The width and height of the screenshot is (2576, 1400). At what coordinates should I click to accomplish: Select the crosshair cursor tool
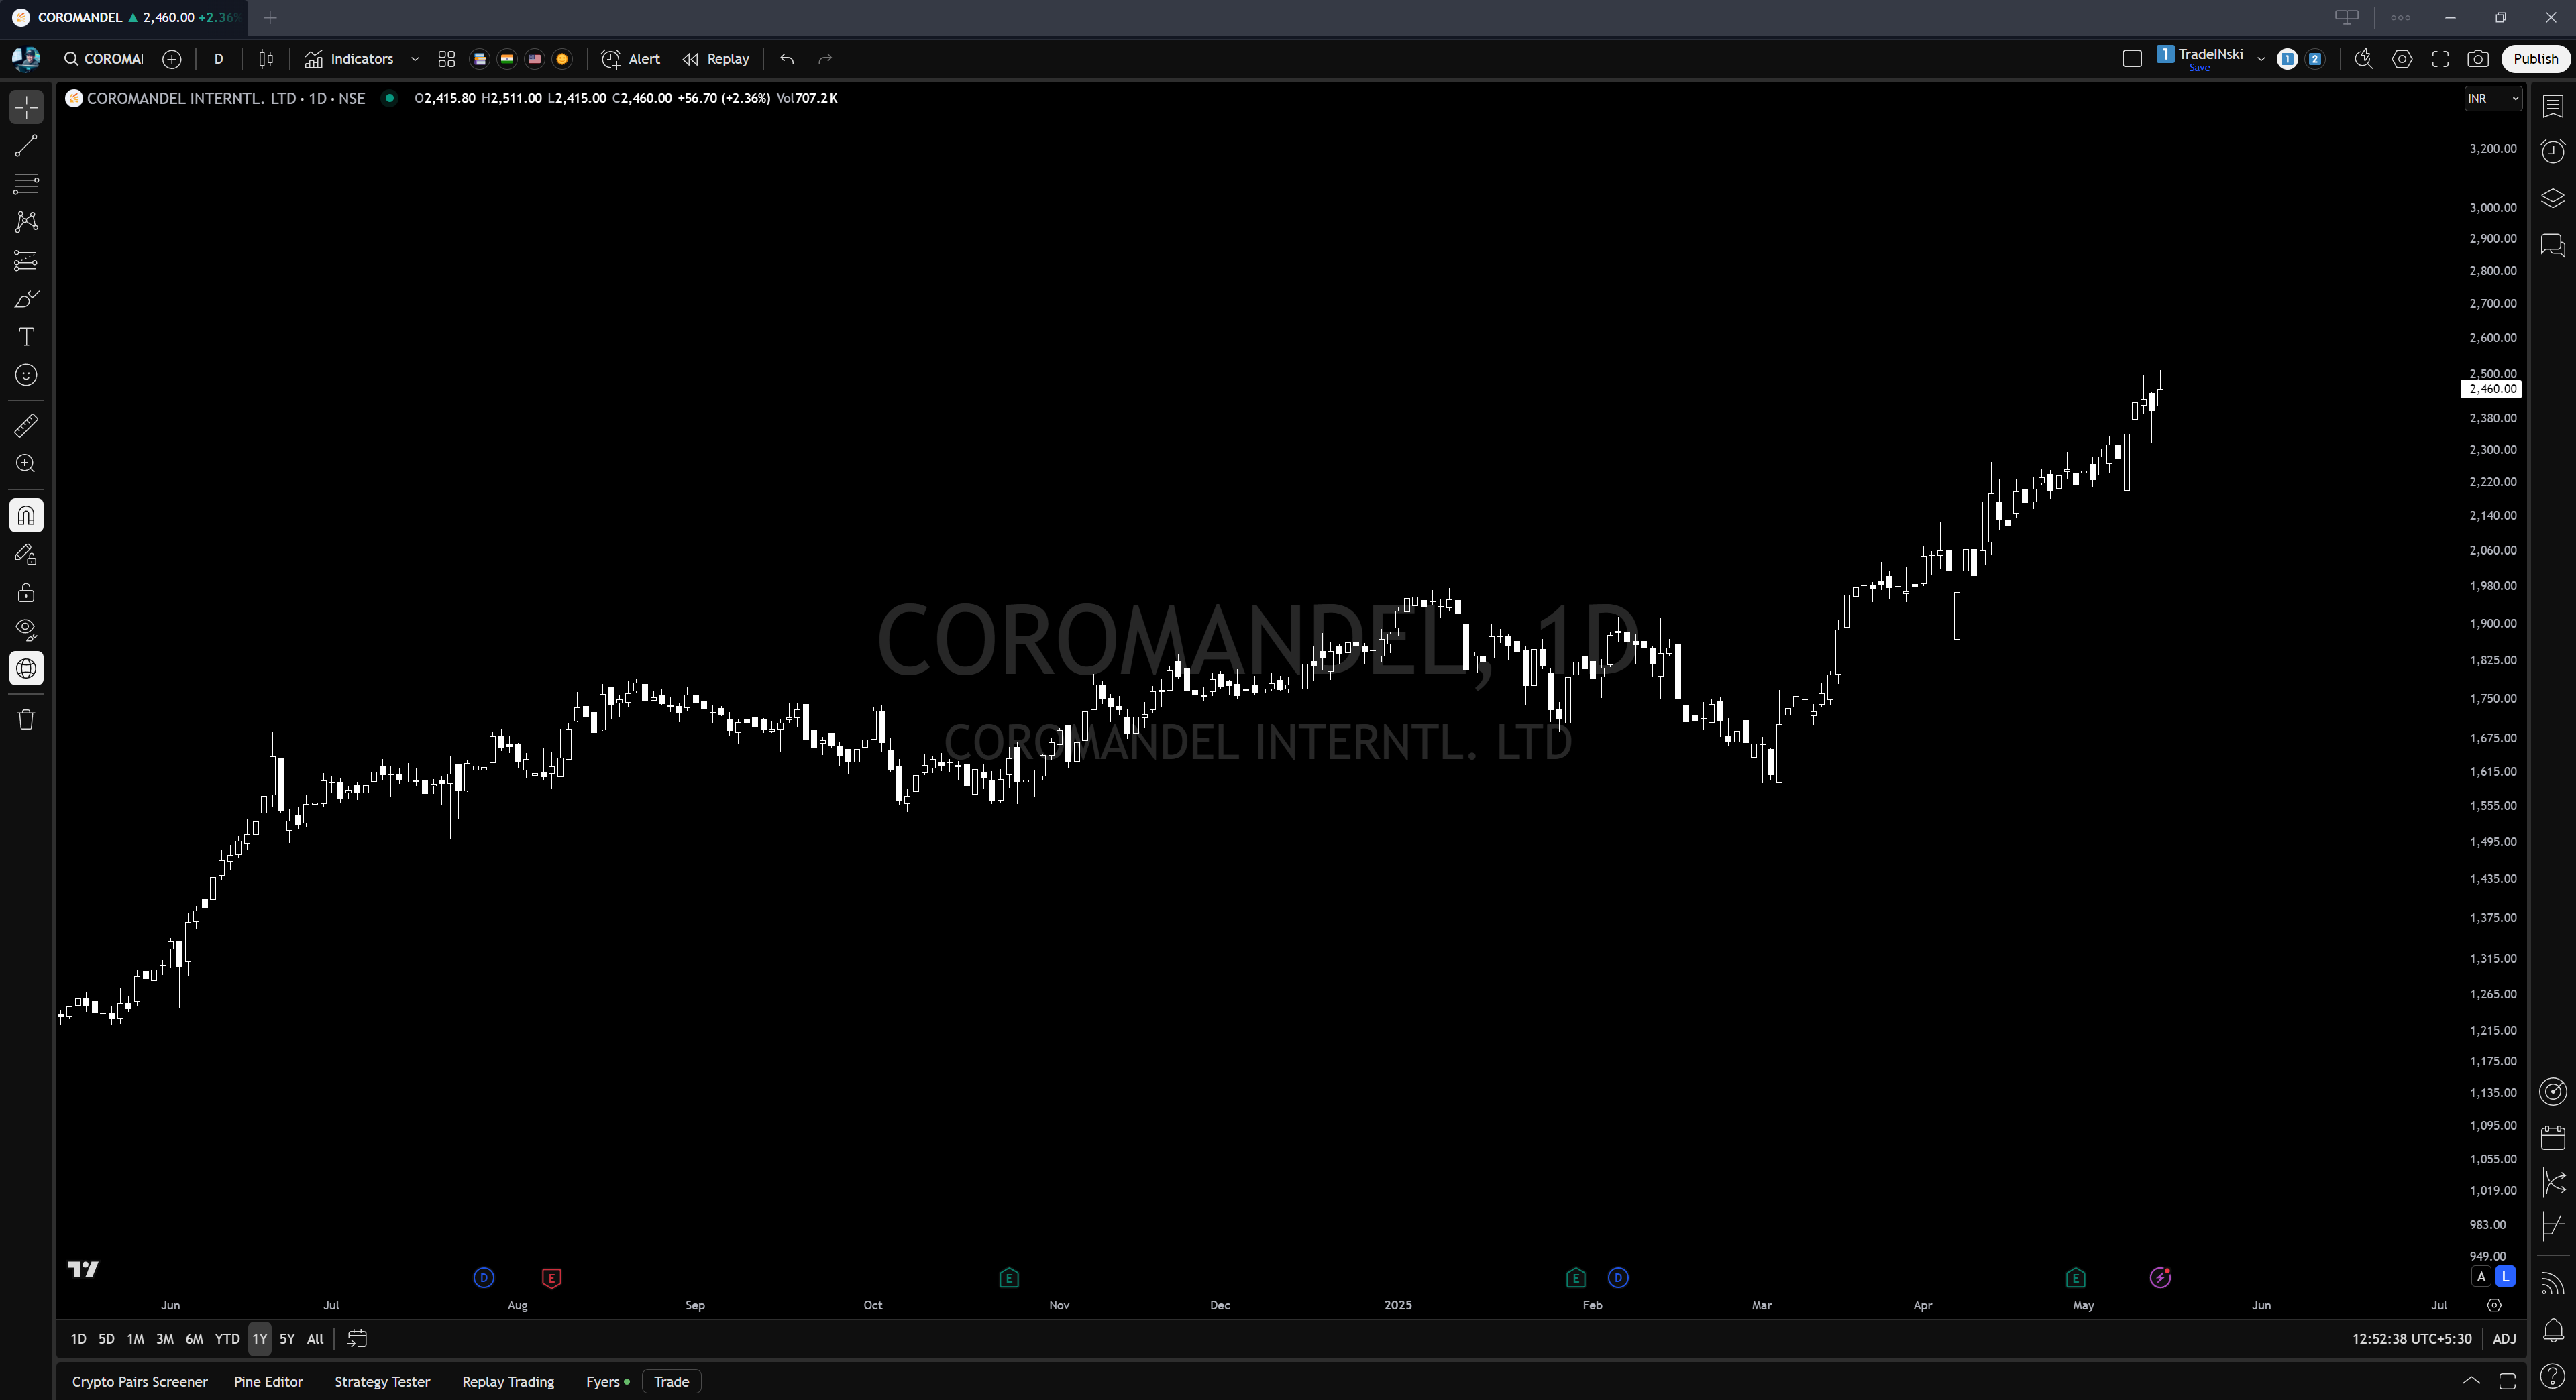point(26,107)
